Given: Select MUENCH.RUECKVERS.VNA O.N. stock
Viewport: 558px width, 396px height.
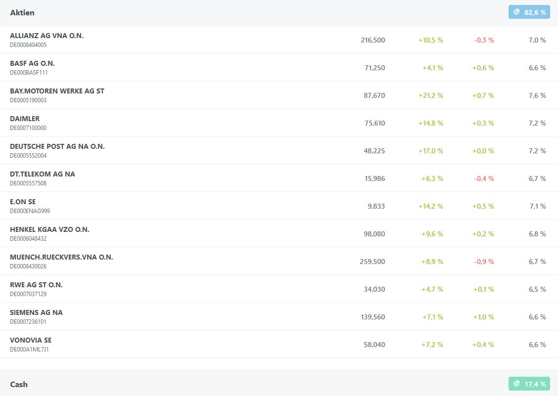Looking at the screenshot, I should [x=61, y=257].
